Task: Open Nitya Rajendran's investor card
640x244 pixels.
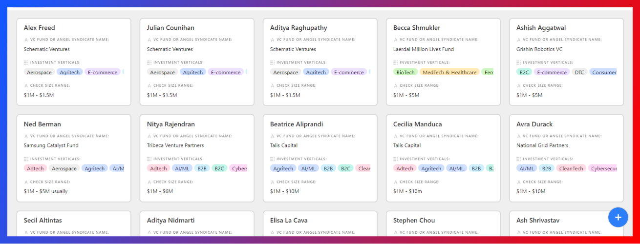Action: click(x=197, y=158)
